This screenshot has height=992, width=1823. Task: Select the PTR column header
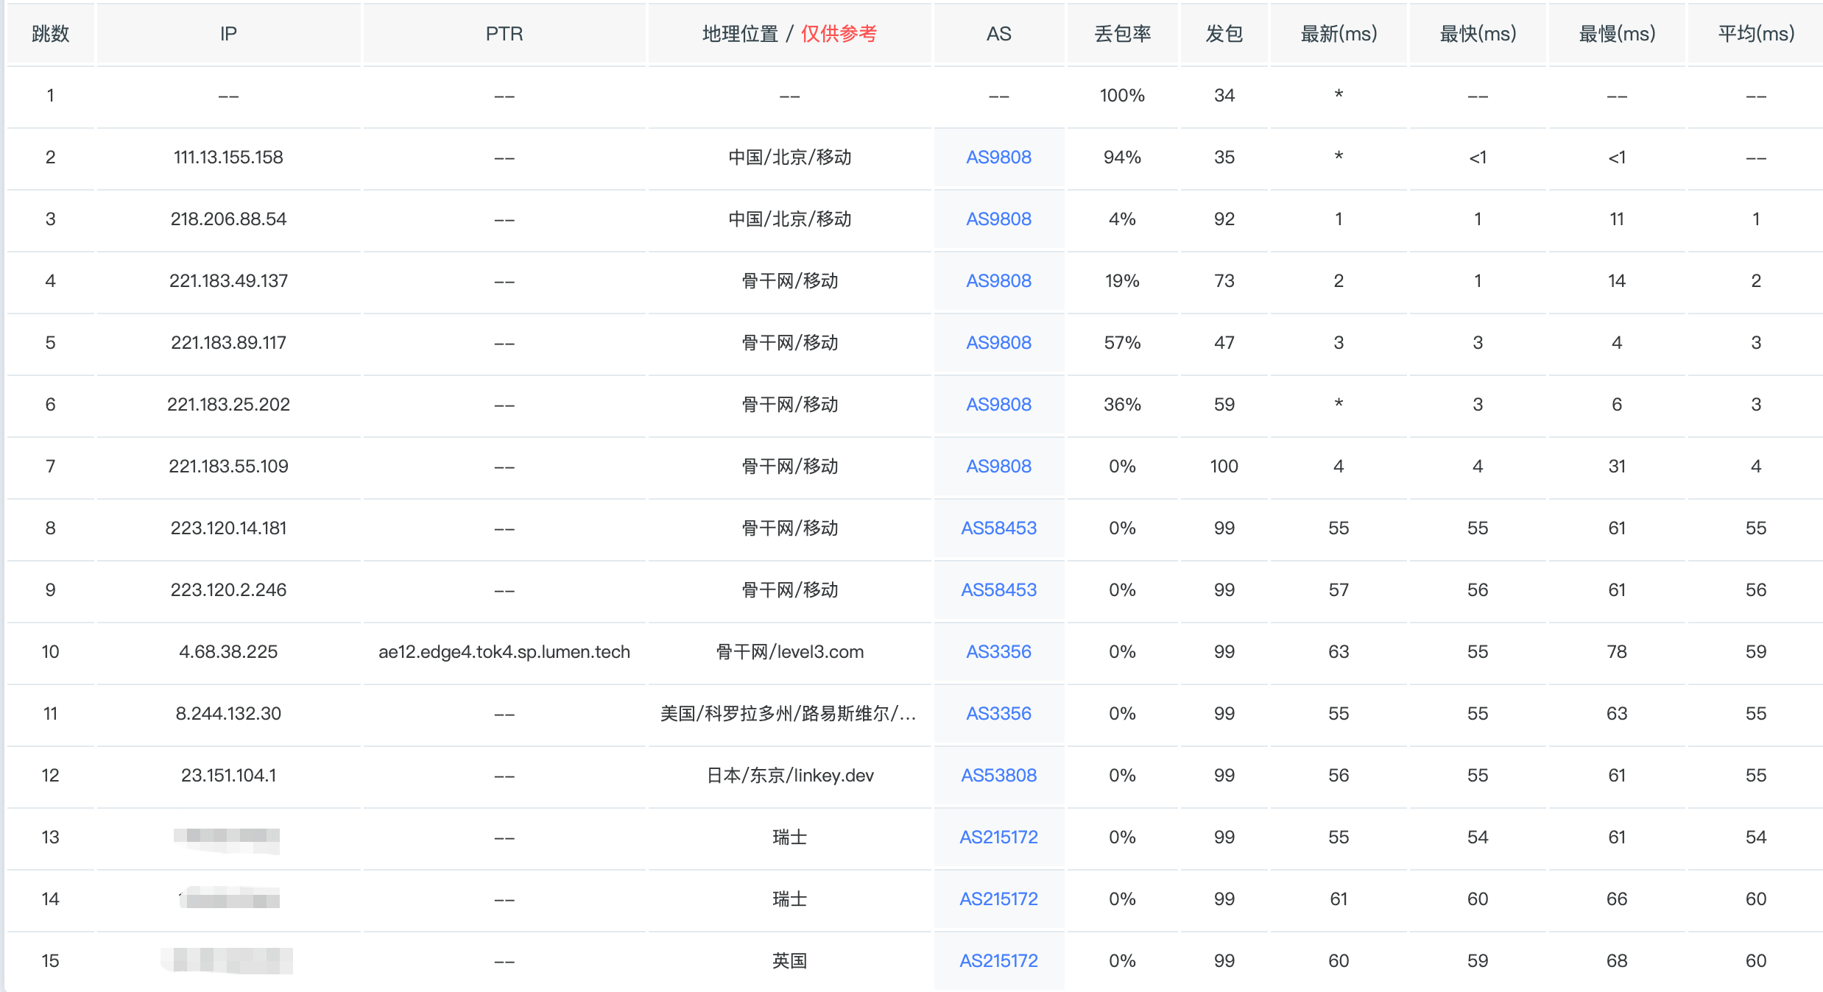[x=504, y=34]
